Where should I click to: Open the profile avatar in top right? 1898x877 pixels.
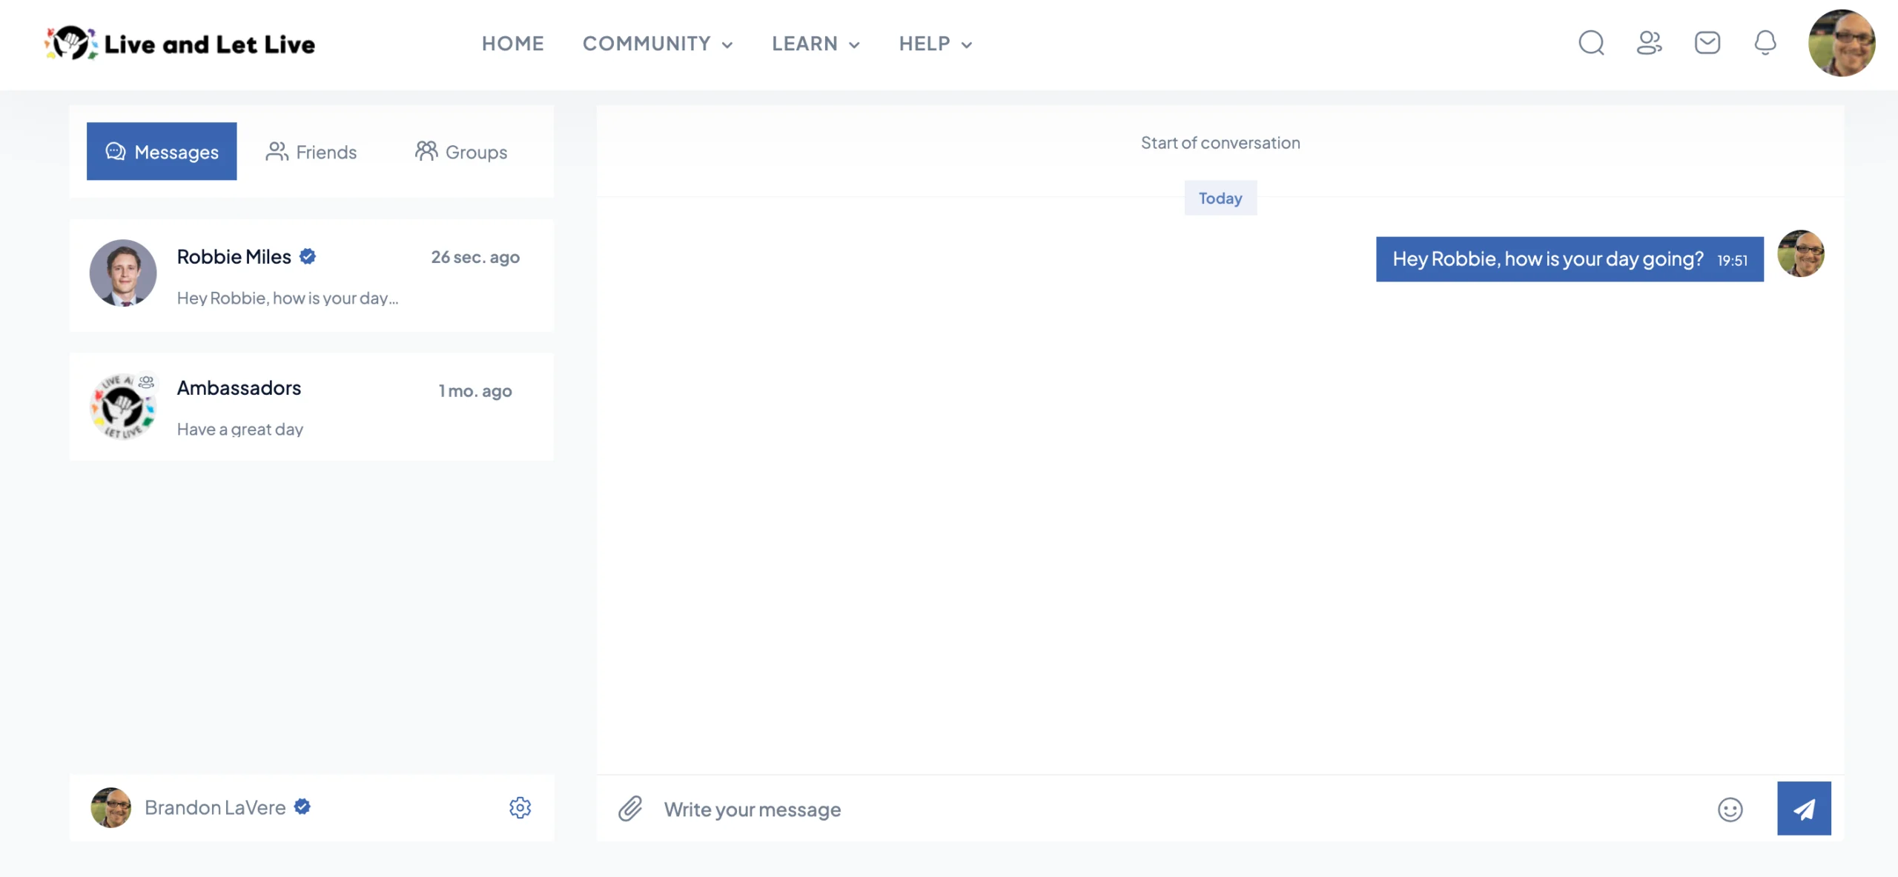pos(1841,43)
